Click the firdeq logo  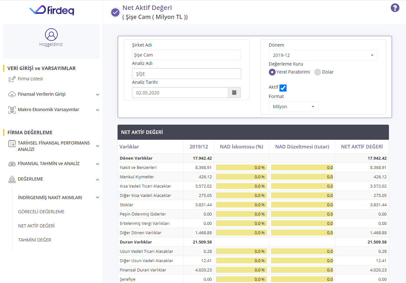pos(52,10)
